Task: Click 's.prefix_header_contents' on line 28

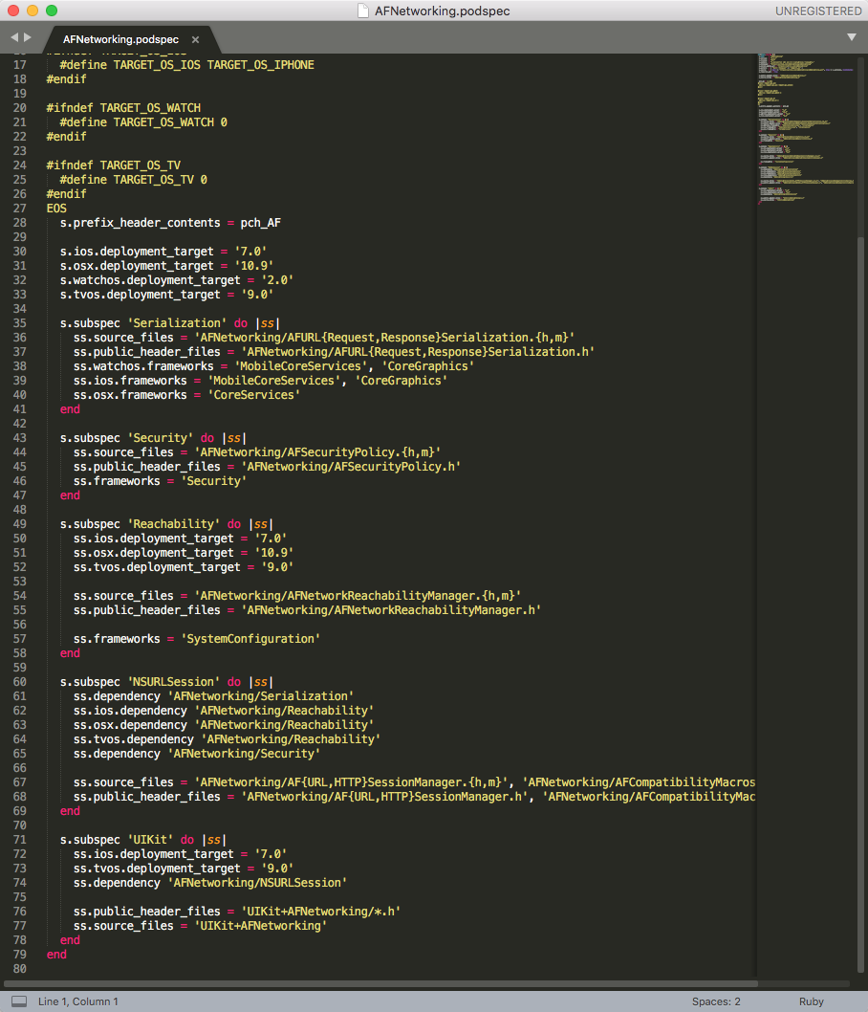Action: tap(140, 223)
